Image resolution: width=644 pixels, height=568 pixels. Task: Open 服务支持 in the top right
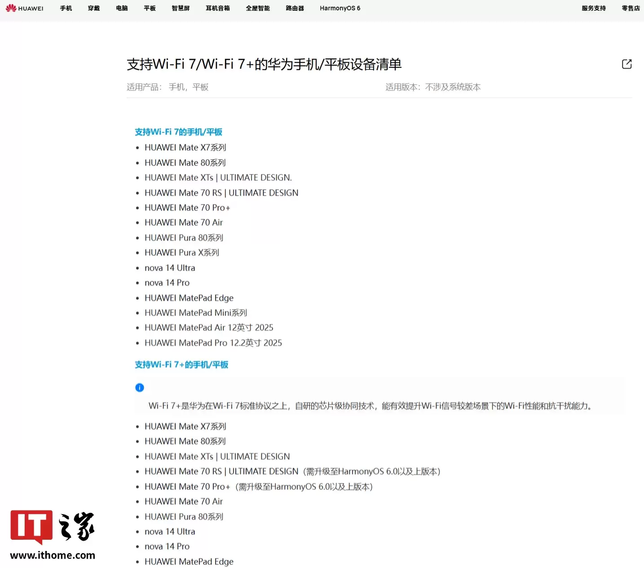[593, 8]
